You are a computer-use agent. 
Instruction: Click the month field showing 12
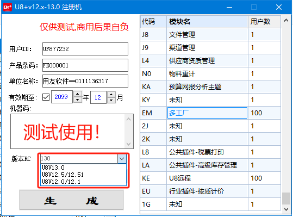98,97
